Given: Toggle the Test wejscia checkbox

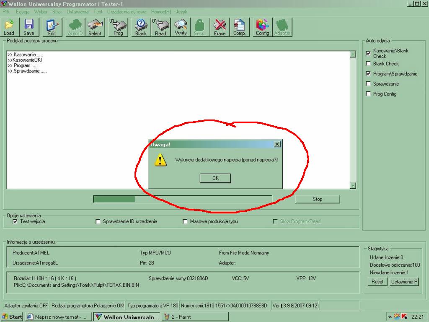Looking at the screenshot, I should pyautogui.click(x=15, y=221).
